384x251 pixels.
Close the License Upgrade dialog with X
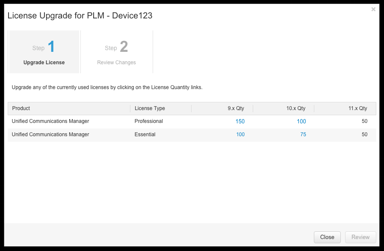pos(373,9)
